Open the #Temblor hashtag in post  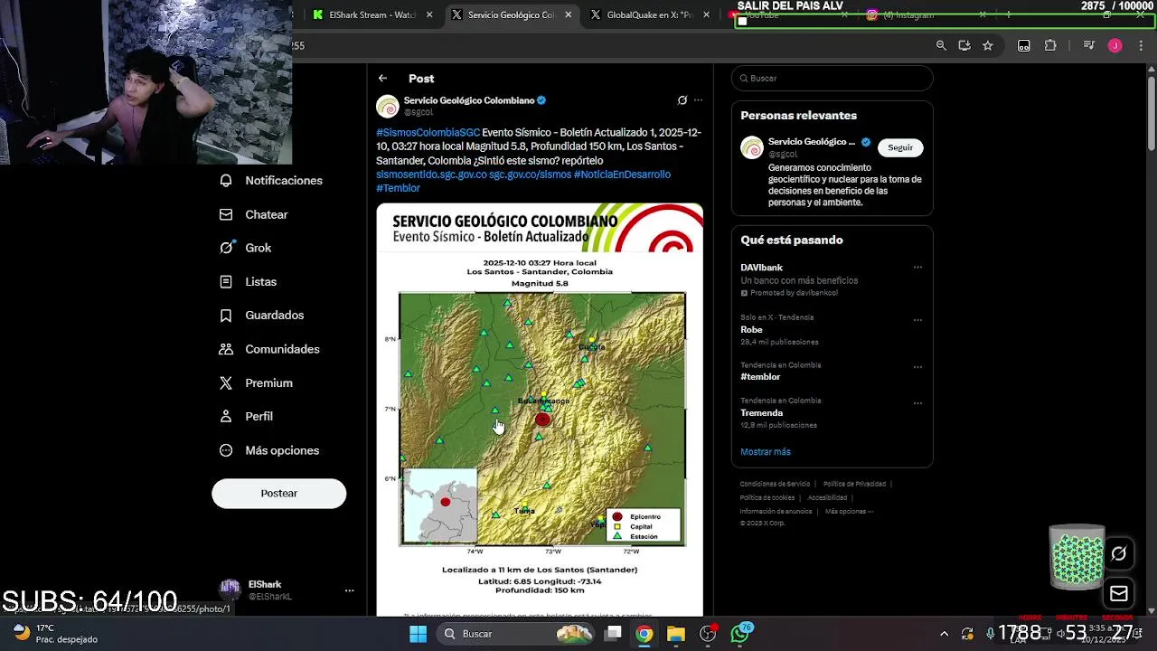tap(398, 188)
